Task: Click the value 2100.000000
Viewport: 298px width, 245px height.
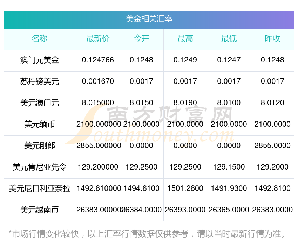Action: click(99, 124)
